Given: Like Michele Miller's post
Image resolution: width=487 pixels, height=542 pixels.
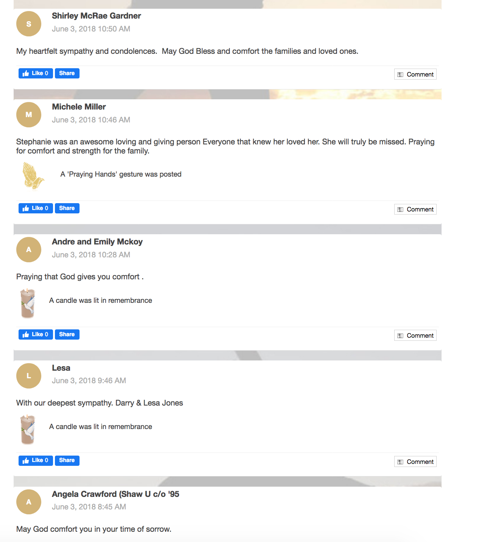Looking at the screenshot, I should (x=36, y=208).
